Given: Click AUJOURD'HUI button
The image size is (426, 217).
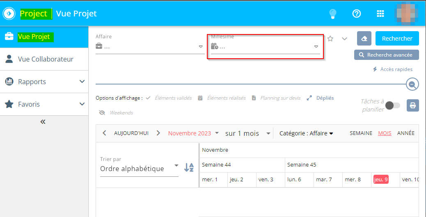Looking at the screenshot, I should point(131,133).
